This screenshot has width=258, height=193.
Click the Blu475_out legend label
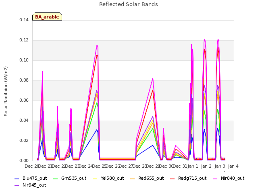click(35, 178)
